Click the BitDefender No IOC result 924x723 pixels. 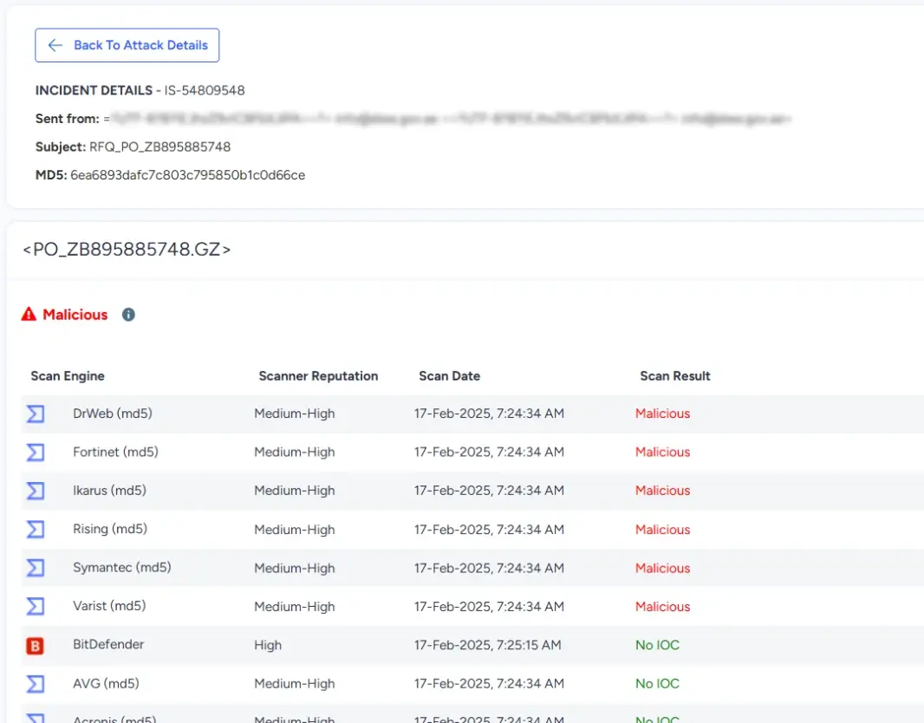(x=657, y=645)
